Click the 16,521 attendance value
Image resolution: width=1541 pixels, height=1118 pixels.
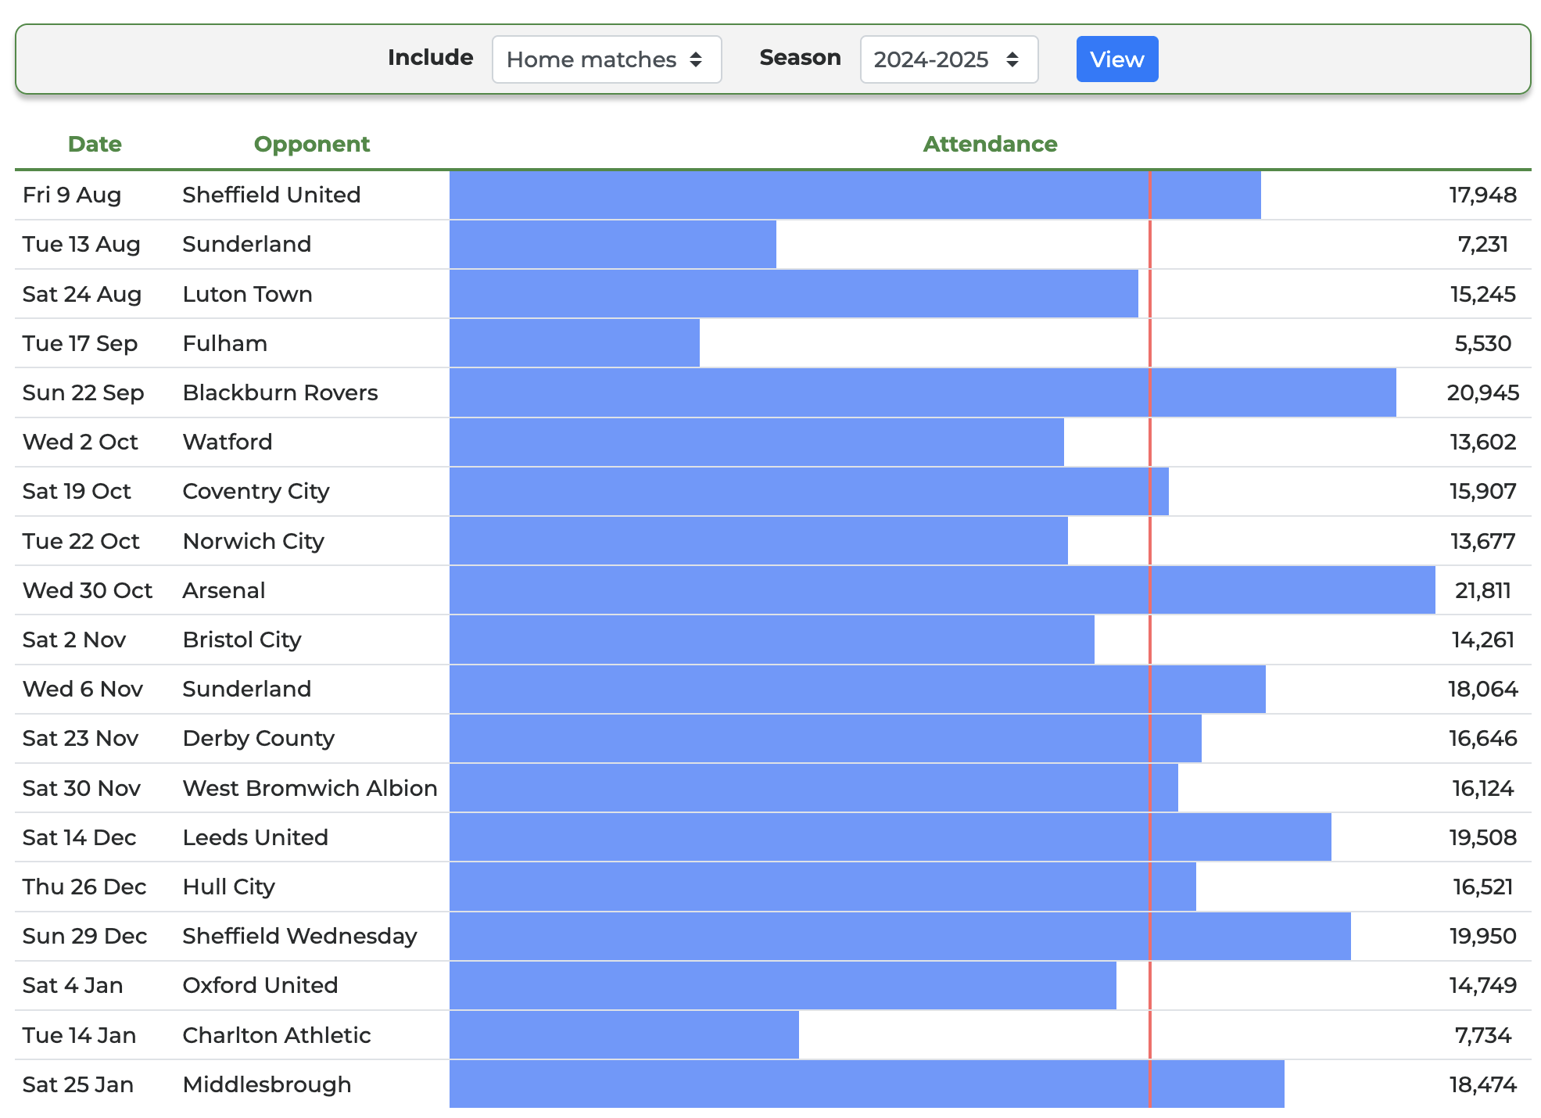coord(1482,887)
